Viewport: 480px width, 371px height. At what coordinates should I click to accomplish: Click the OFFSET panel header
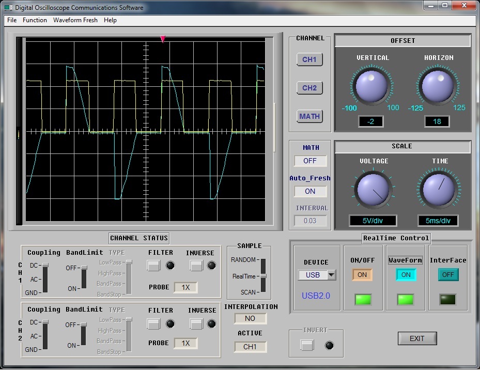(x=402, y=41)
